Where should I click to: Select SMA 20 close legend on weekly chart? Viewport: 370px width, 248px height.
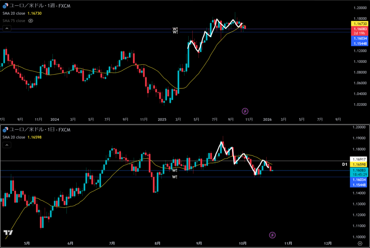(x=14, y=13)
